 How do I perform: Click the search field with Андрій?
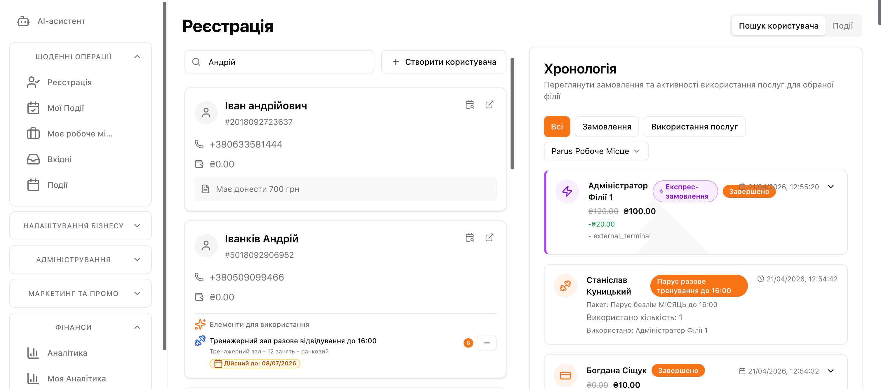point(279,62)
